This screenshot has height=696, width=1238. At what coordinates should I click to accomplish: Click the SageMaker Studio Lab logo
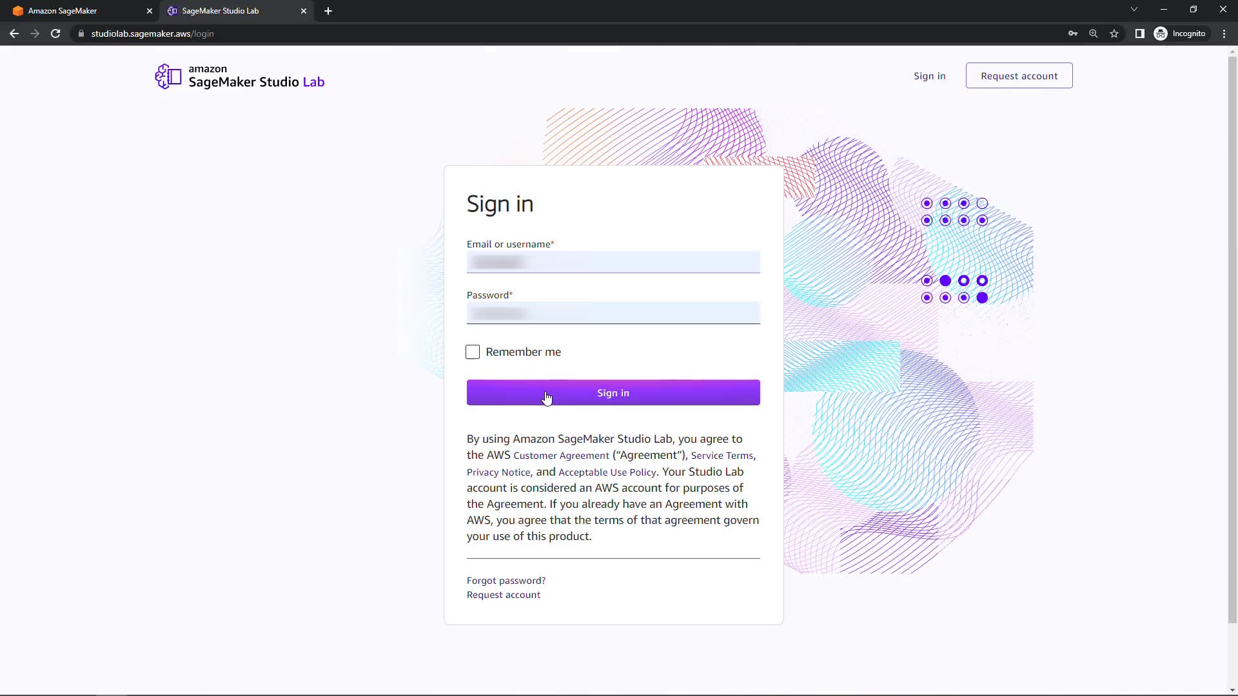(240, 77)
